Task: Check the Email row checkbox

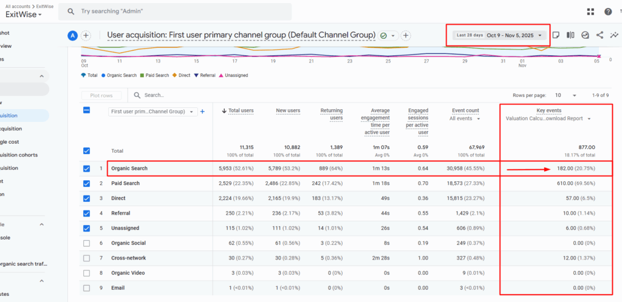Action: (86, 288)
